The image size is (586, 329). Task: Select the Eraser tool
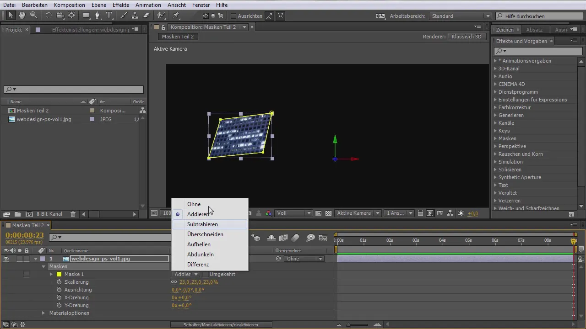coord(146,16)
